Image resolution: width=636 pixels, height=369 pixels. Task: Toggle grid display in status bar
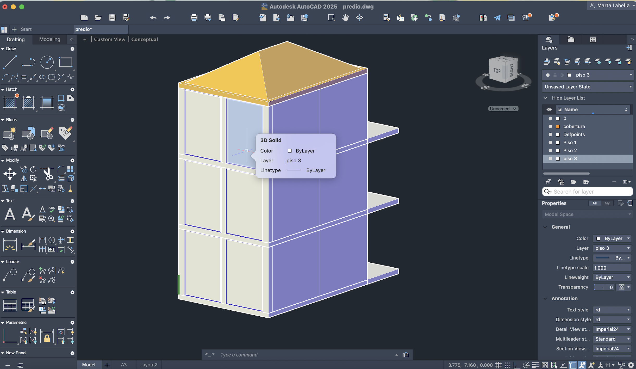[498, 365]
